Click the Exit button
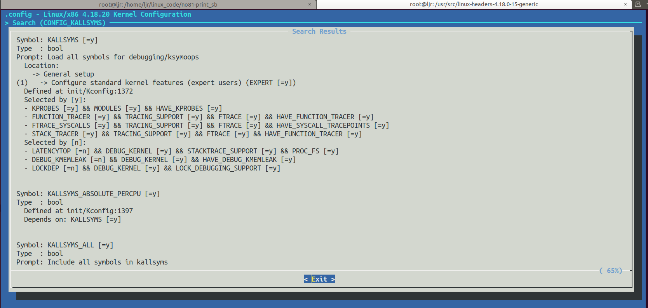Screen dimensions: 648x308 pyautogui.click(x=319, y=279)
